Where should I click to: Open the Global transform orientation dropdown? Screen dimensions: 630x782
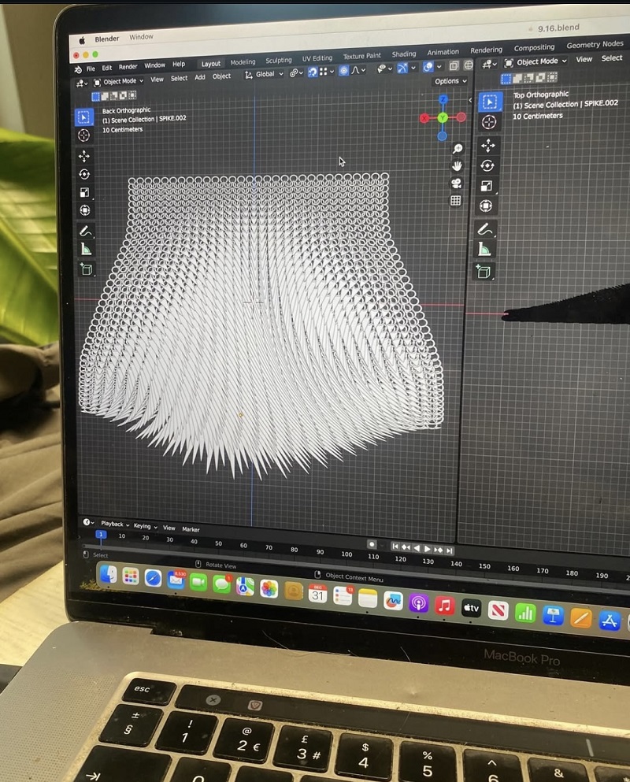point(264,74)
